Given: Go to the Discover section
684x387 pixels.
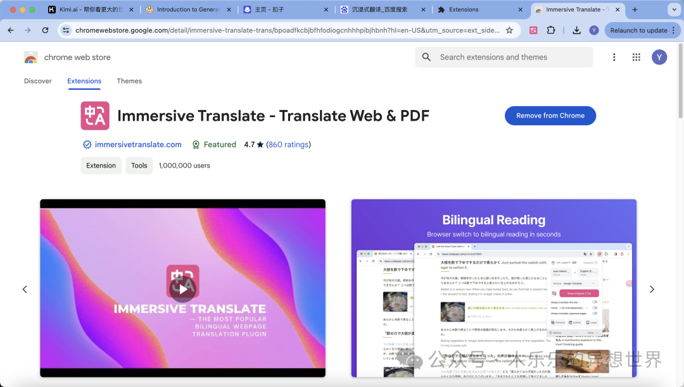Looking at the screenshot, I should point(38,81).
